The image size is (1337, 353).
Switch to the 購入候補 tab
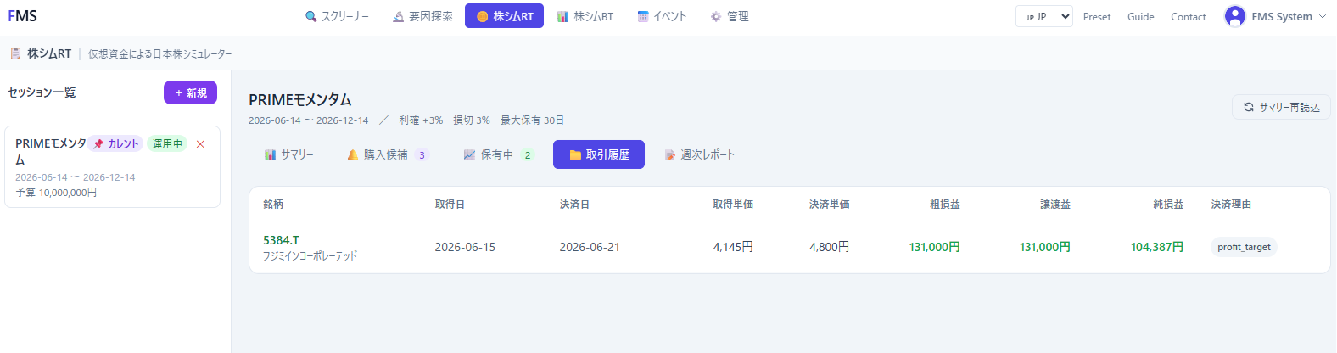[388, 154]
